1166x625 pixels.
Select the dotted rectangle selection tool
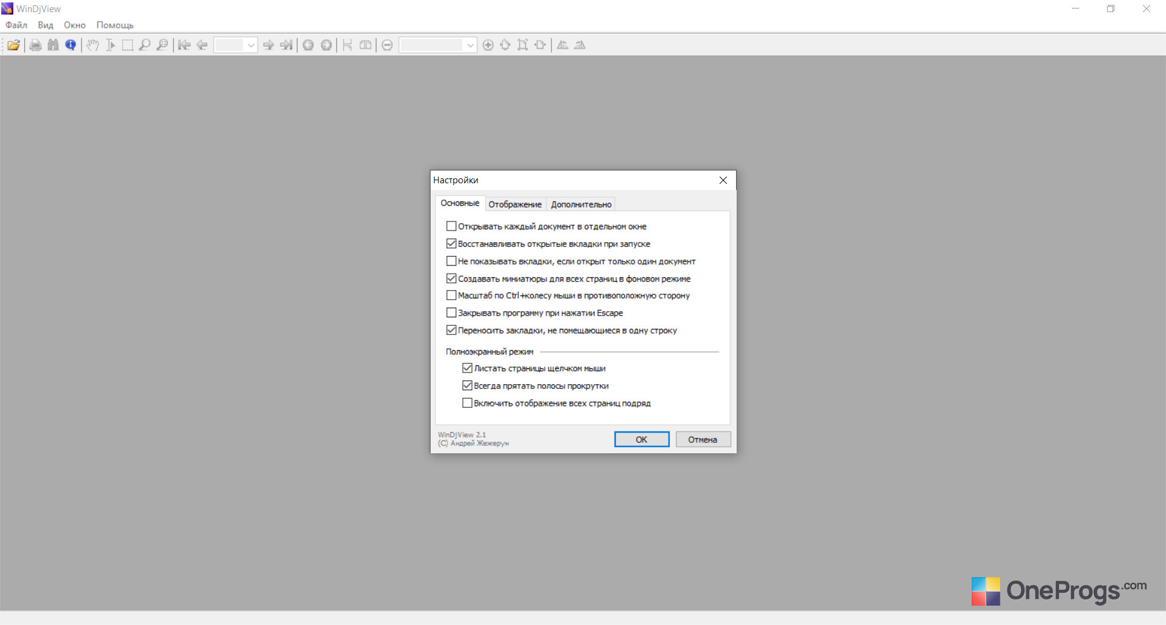click(128, 45)
